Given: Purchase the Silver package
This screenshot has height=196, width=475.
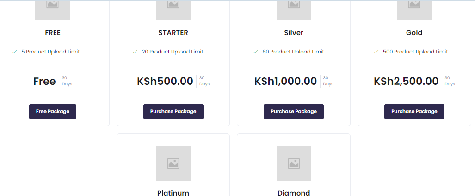Looking at the screenshot, I should click(x=294, y=112).
